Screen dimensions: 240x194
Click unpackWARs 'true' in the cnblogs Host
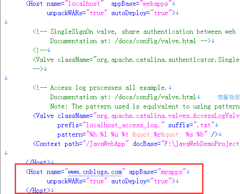tap(97, 181)
